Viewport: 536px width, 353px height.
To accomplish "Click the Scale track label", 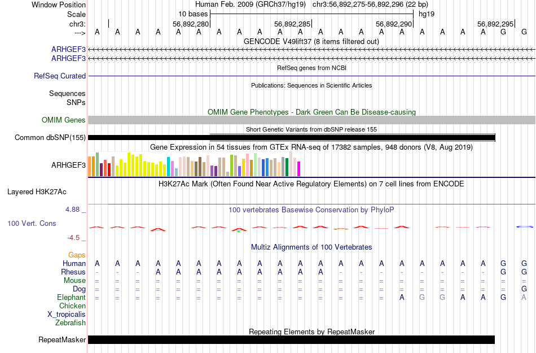I will pos(76,14).
